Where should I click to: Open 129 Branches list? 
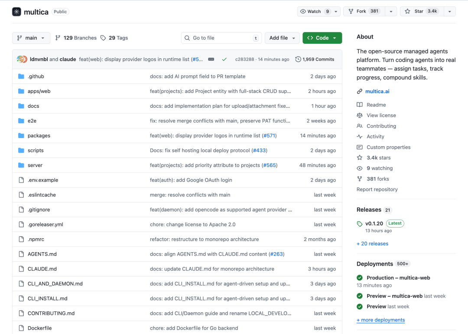point(76,38)
